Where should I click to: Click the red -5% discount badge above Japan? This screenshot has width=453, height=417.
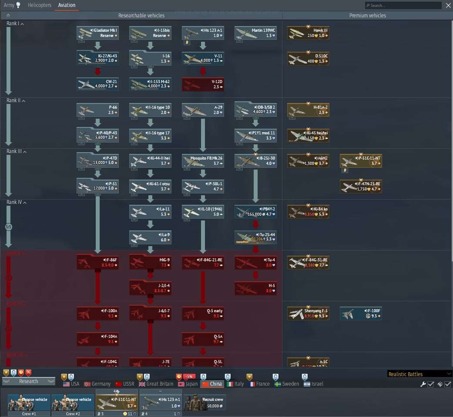[x=189, y=377]
